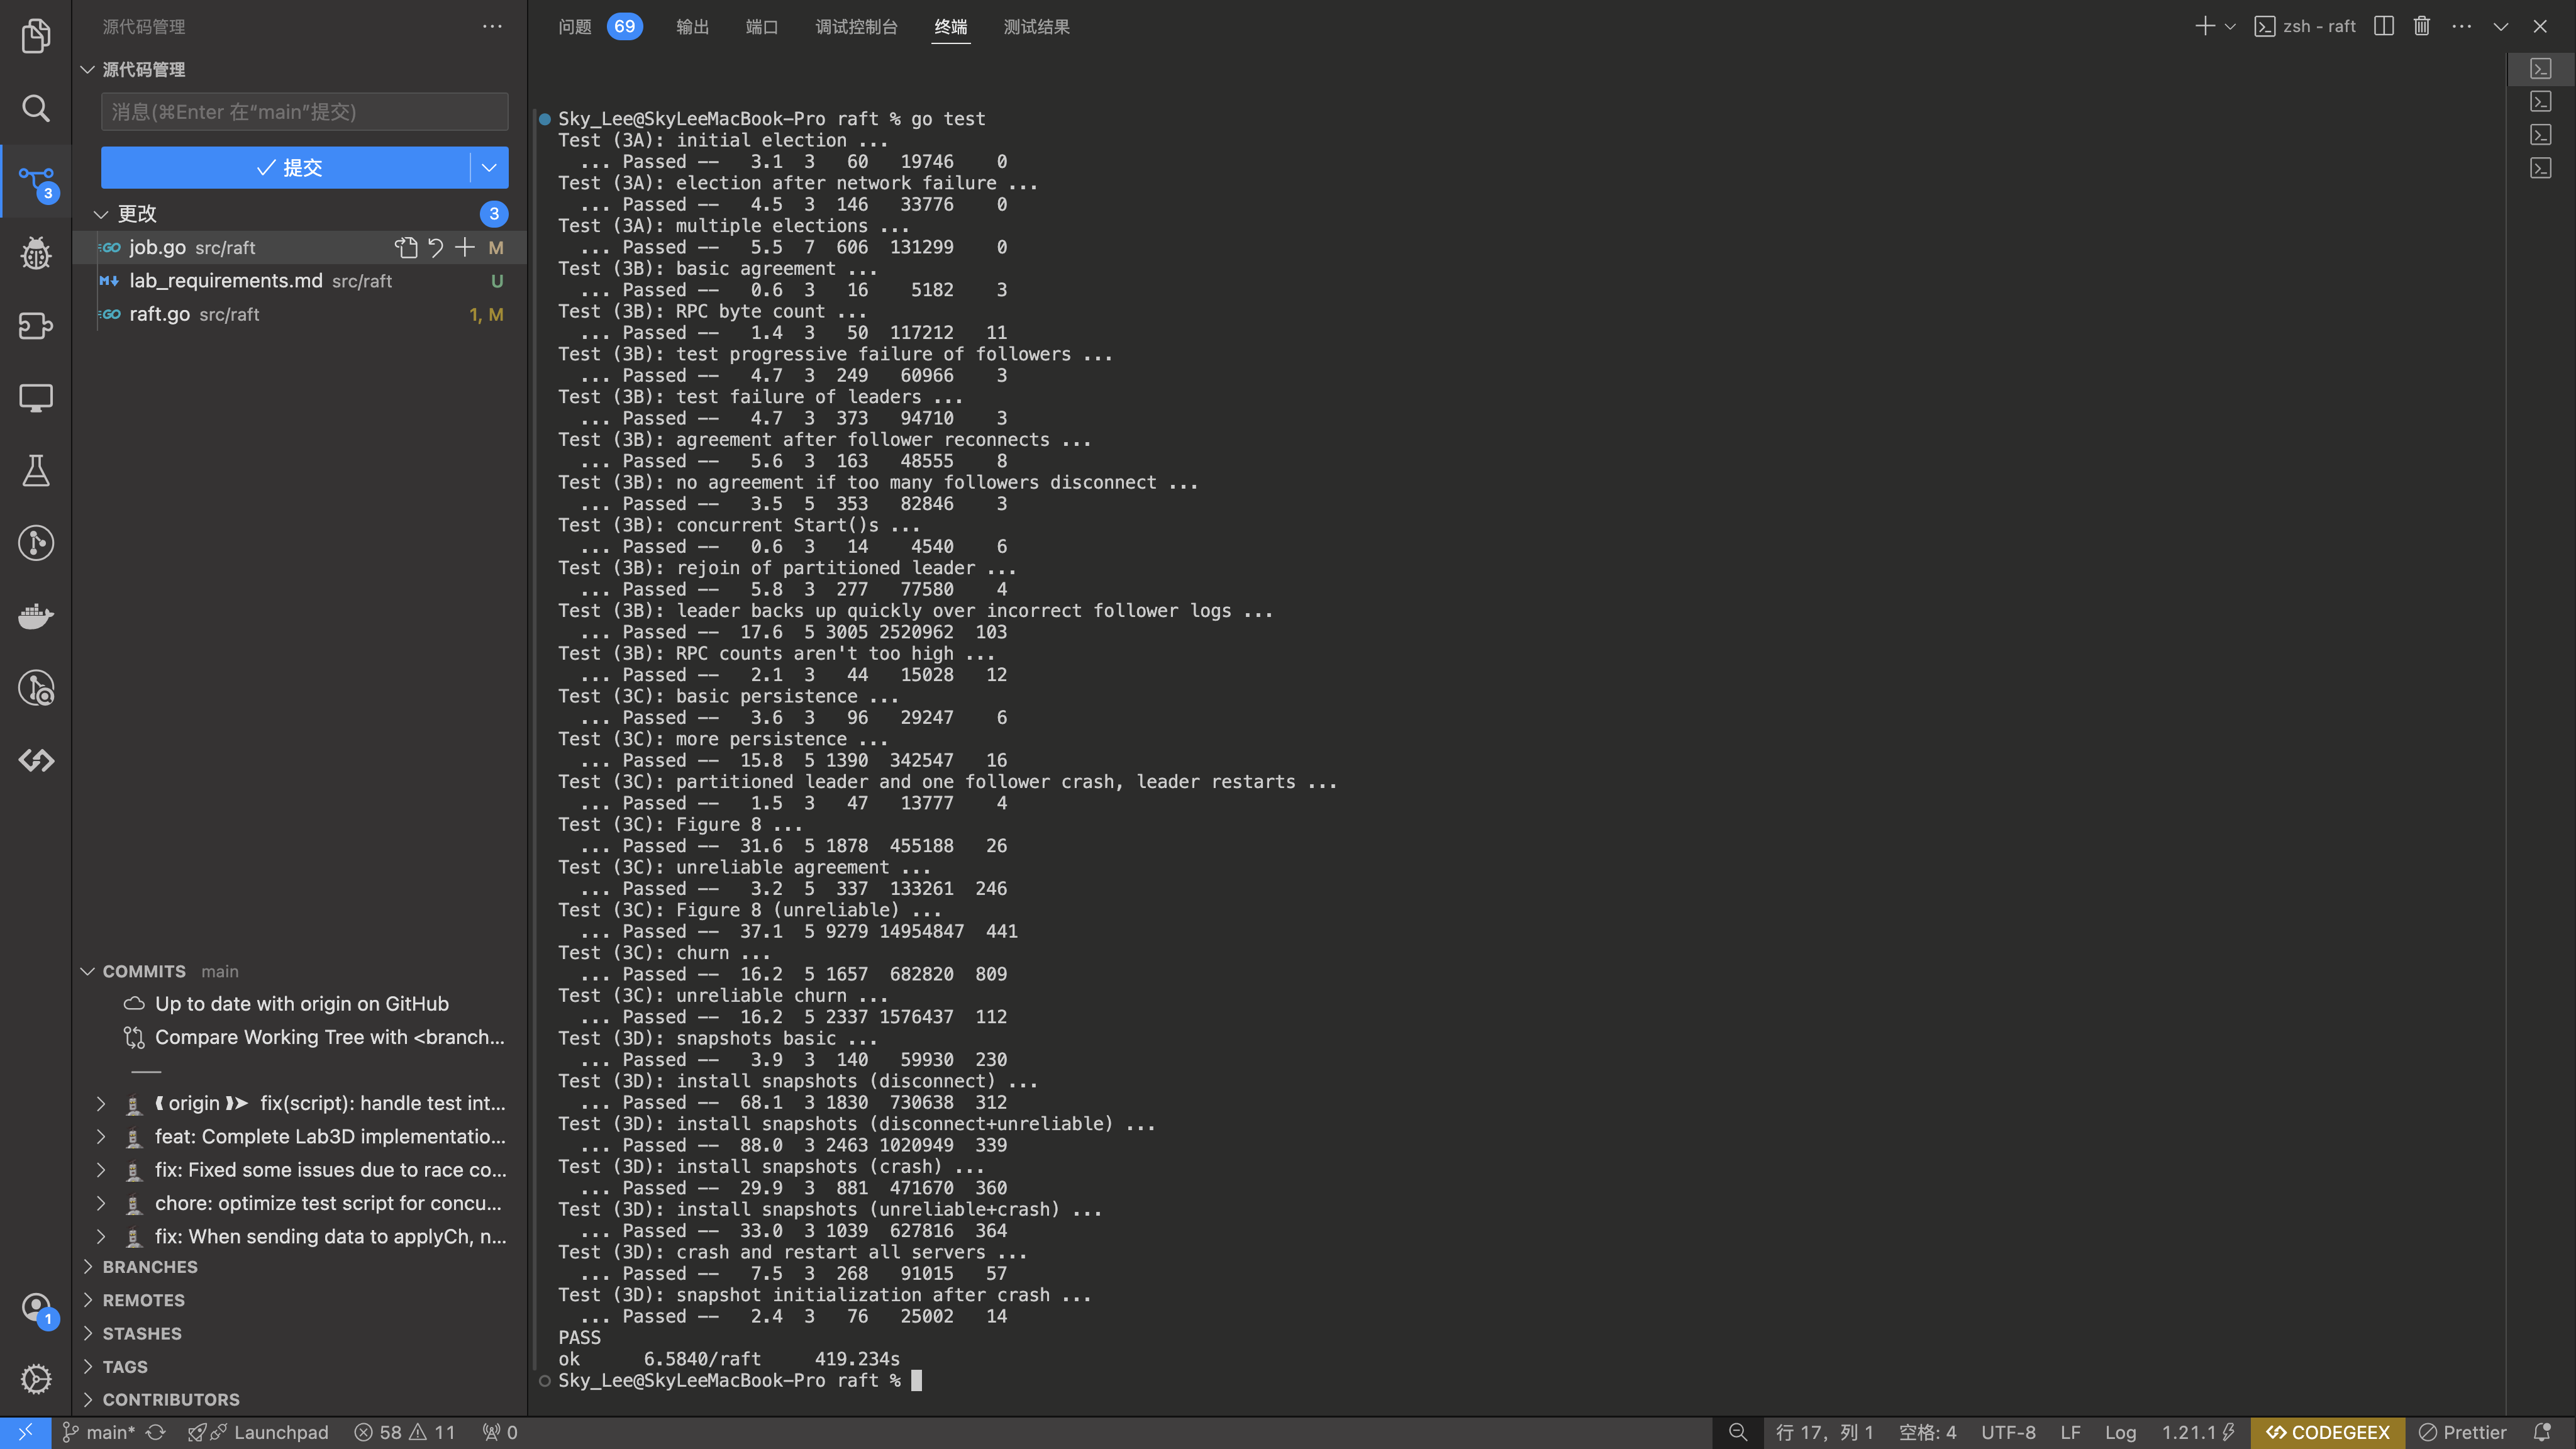Expand the STASHES section
2576x1449 pixels.
pos(142,1333)
